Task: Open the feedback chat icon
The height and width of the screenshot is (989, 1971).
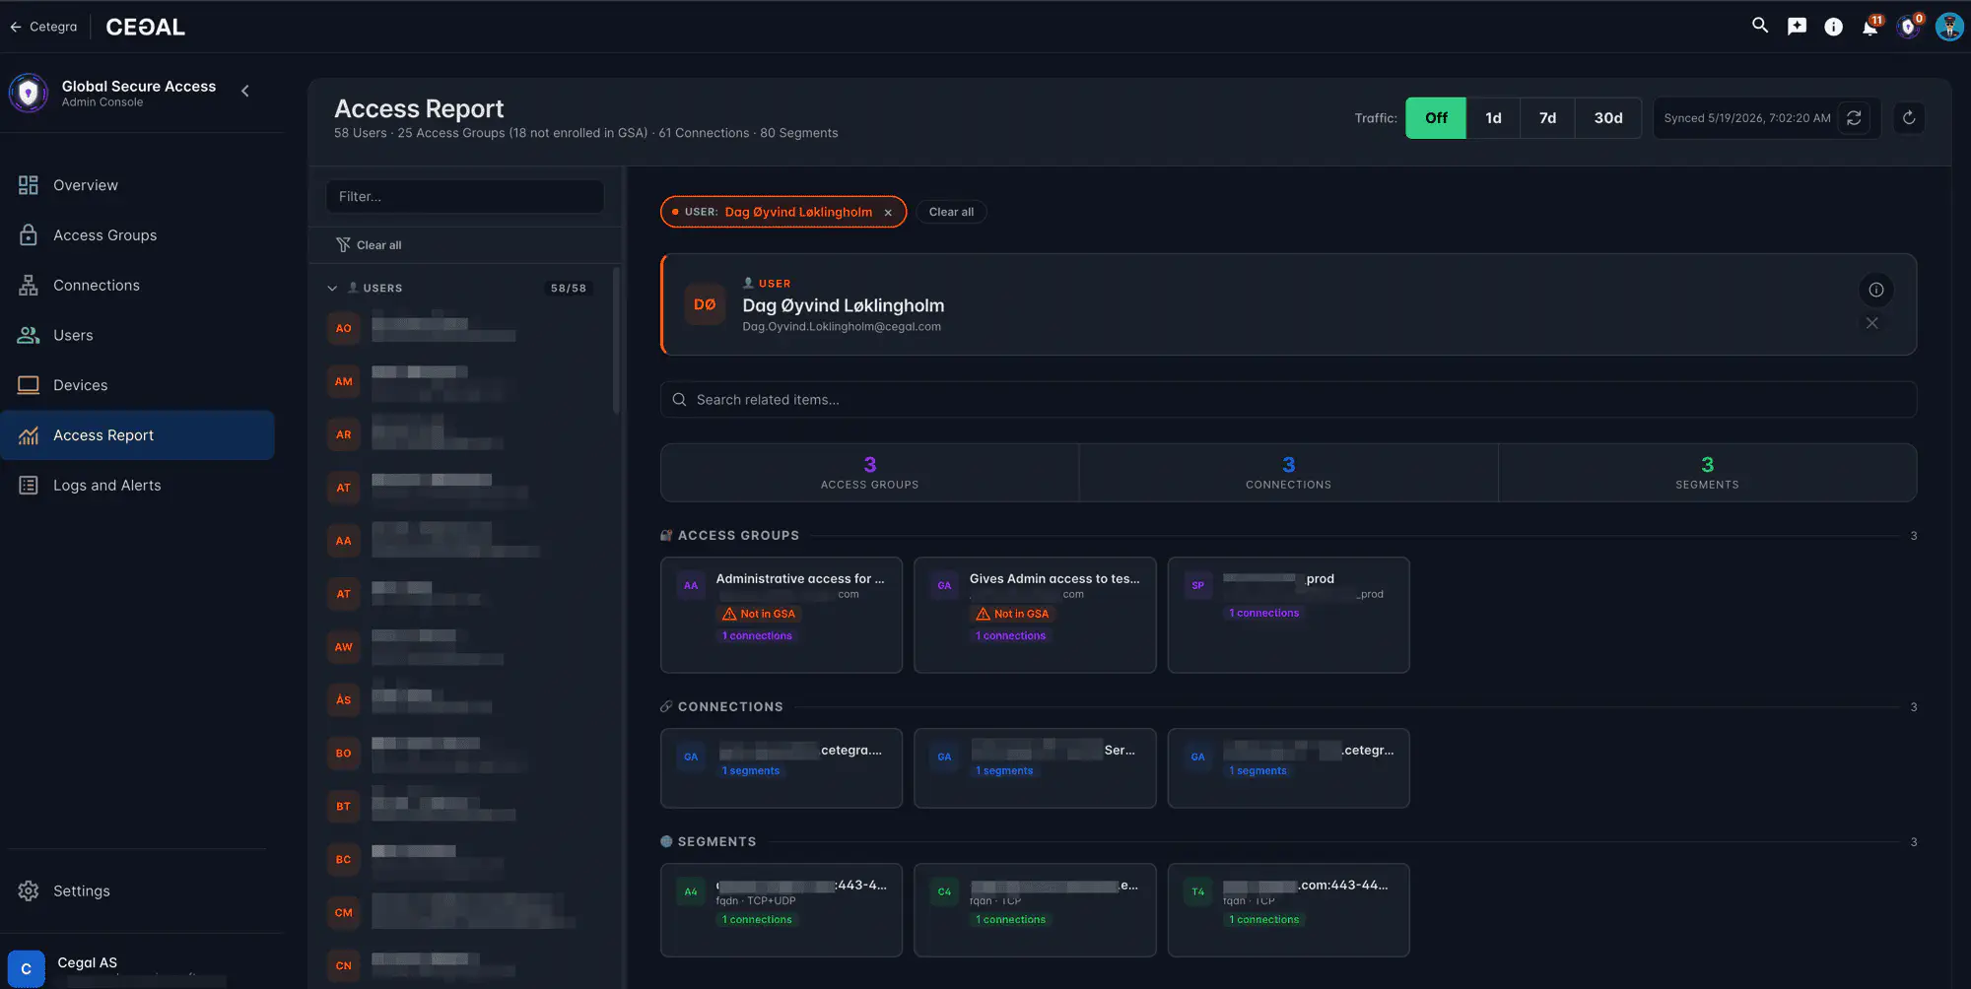Action: pos(1797,27)
